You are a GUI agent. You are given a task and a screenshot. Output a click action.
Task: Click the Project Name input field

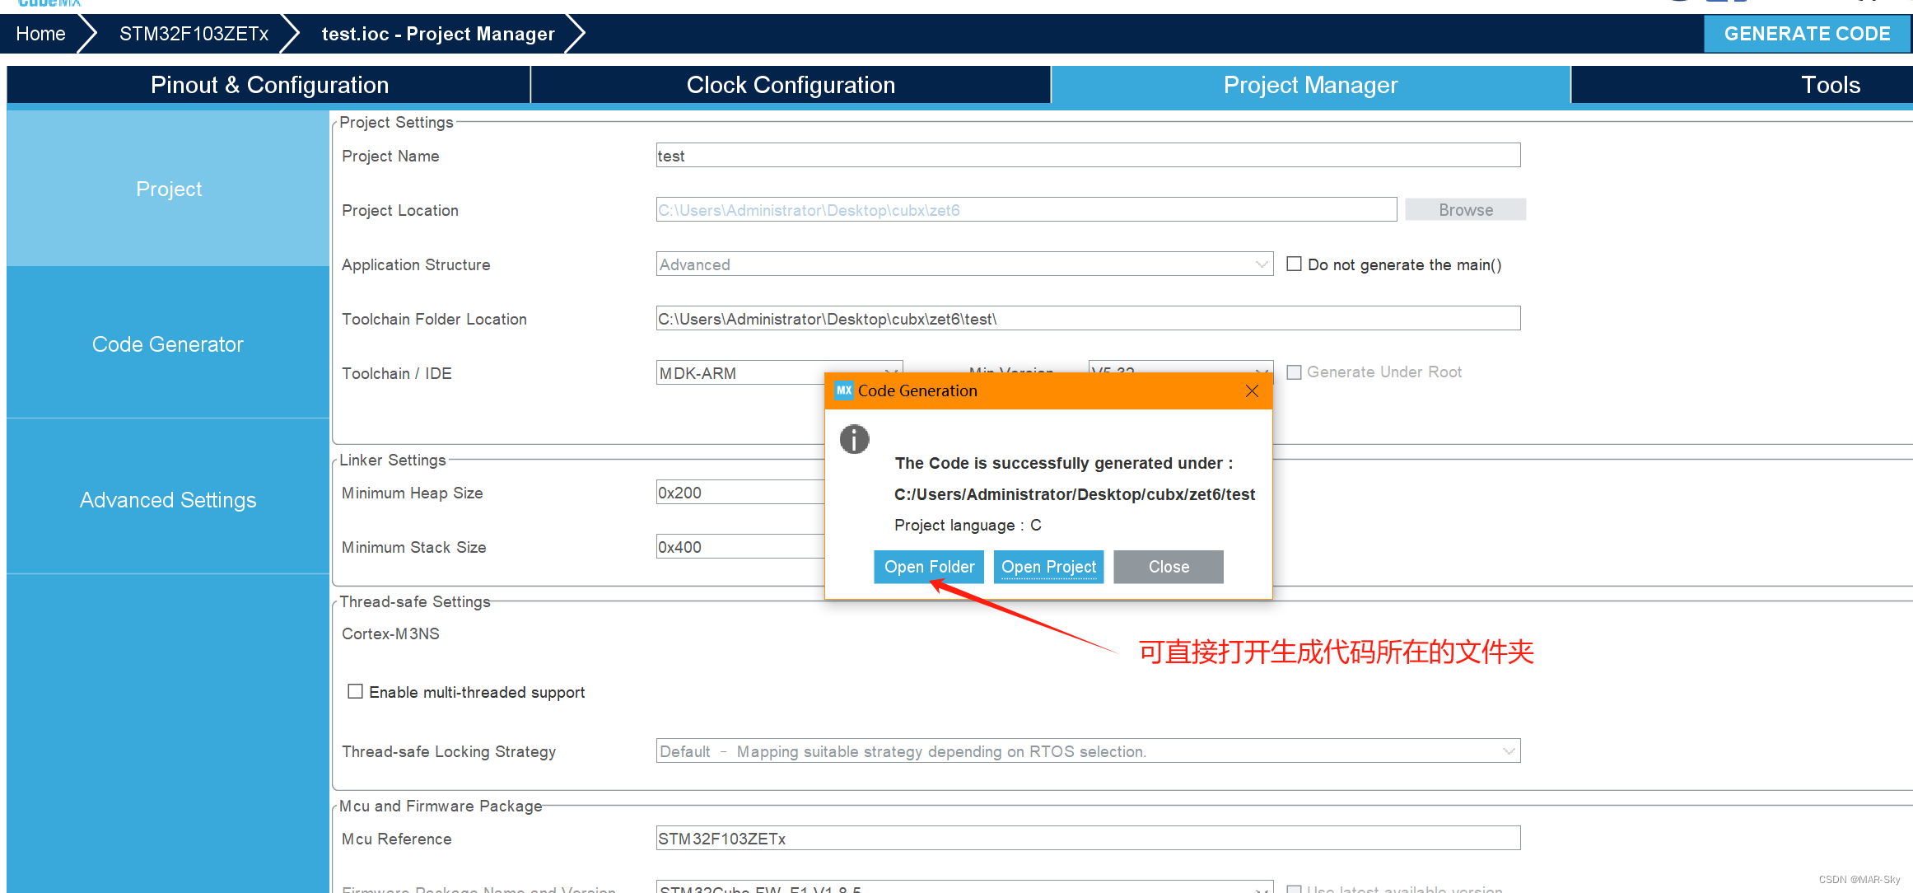[x=1086, y=155]
